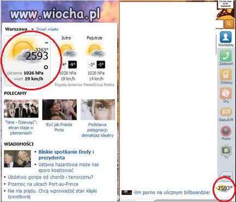This screenshot has width=236, height=202.
Task: Click the Jutro forecast weather icon
Action: pos(68,51)
